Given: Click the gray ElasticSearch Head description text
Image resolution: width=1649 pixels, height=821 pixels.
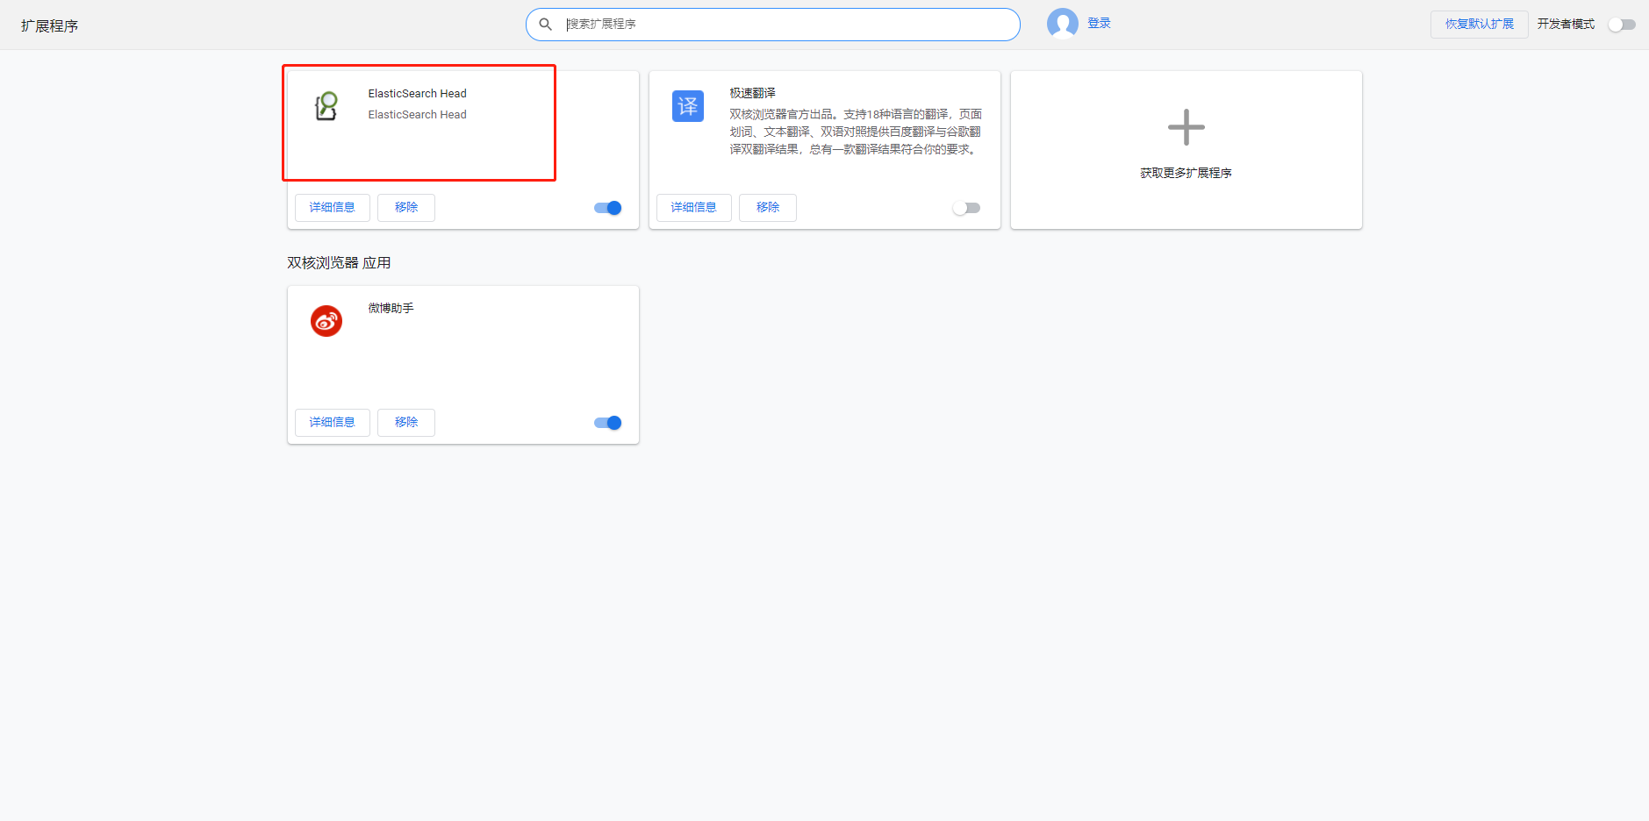Looking at the screenshot, I should pos(418,115).
